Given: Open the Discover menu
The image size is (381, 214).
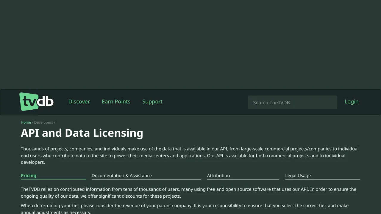Looking at the screenshot, I should click(79, 102).
